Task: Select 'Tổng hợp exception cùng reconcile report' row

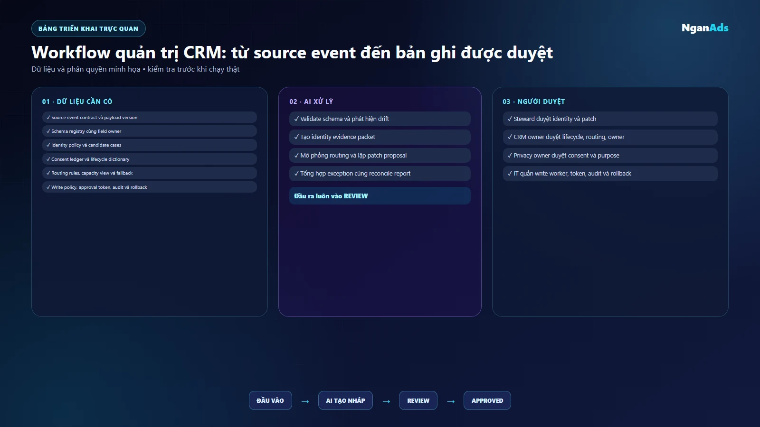Action: pos(380,174)
